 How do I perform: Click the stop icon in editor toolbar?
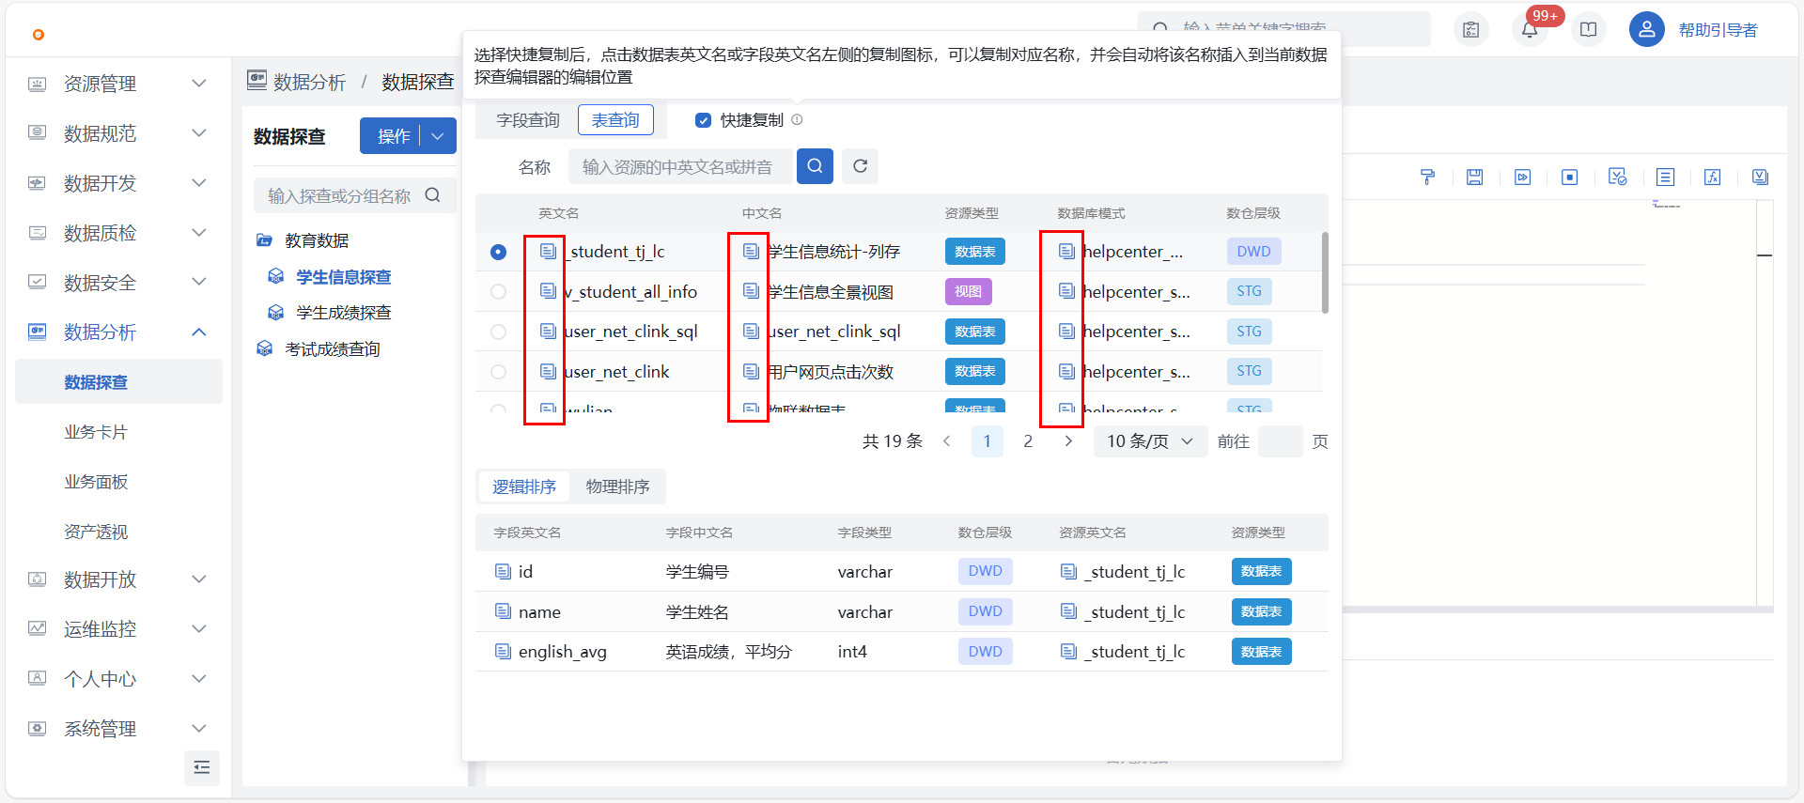(1570, 178)
